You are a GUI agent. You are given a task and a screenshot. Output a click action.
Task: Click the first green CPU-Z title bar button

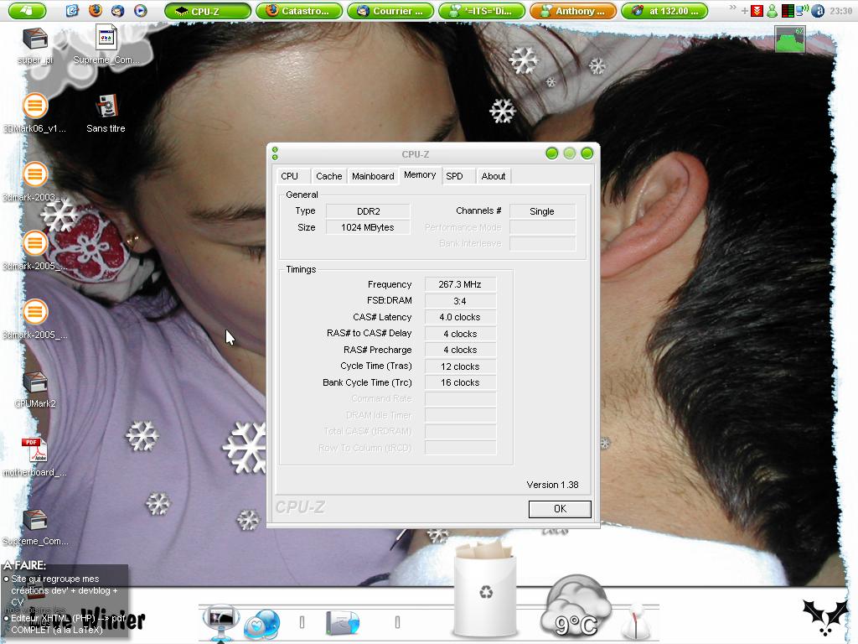(551, 153)
